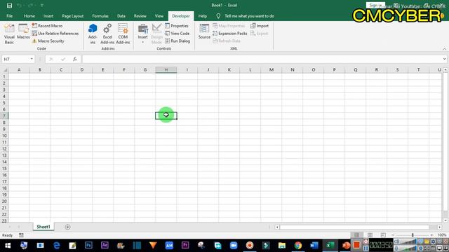Click the macro recording status bar icon
Screen dimensions: 449x252
pyautogui.click(x=21, y=235)
